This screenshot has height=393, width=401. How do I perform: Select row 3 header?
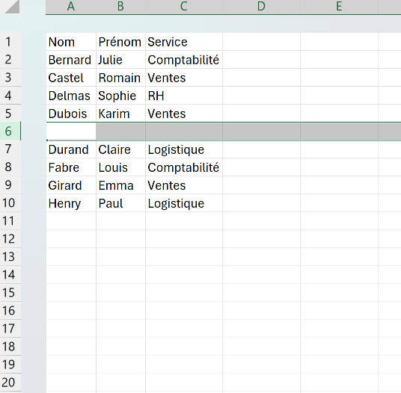[x=10, y=78]
